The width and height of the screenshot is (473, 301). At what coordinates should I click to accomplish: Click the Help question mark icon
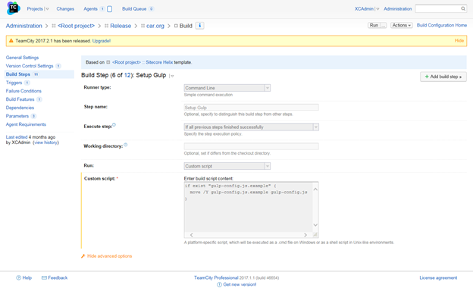click(x=18, y=277)
